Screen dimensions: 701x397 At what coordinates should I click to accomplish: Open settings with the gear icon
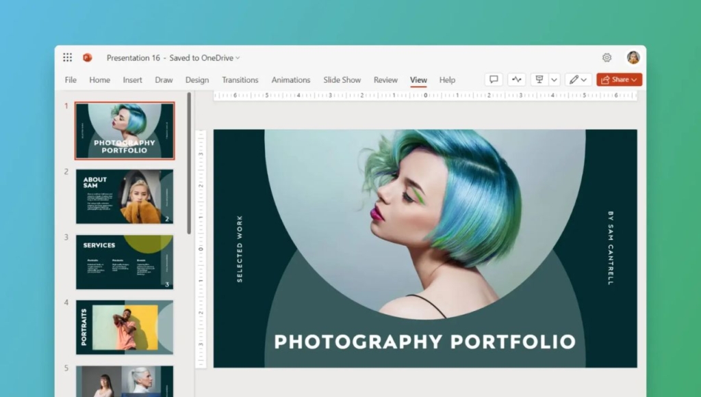tap(607, 58)
